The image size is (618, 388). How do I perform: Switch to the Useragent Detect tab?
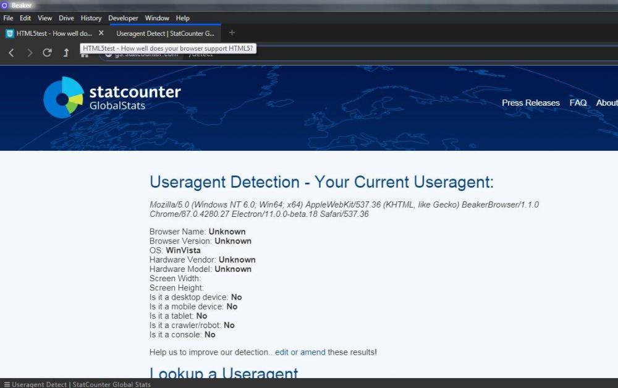pyautogui.click(x=164, y=33)
